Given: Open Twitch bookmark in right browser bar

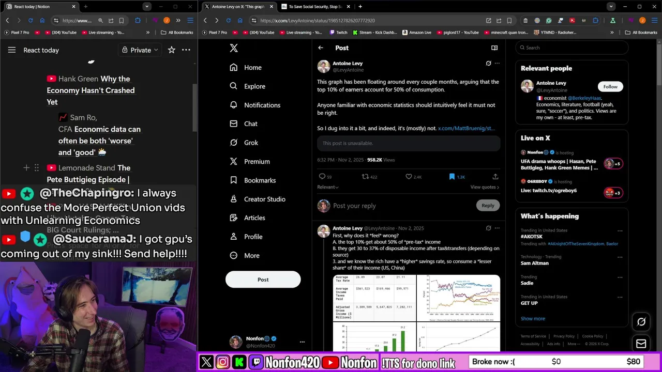Looking at the screenshot, I should (x=339, y=33).
